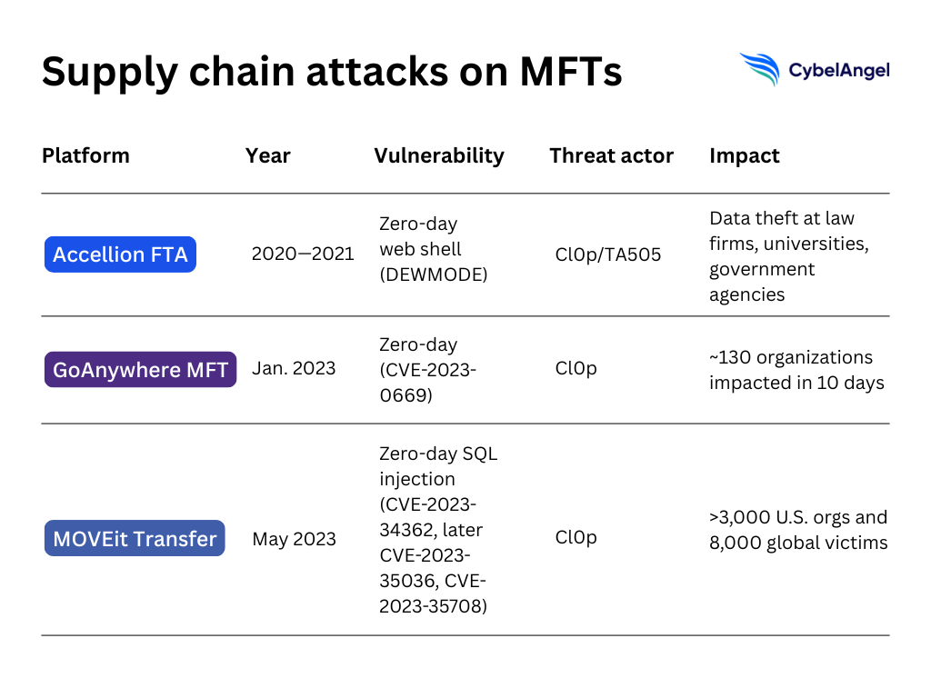This screenshot has height=698, width=931.
Task: Click the Threat actor column header
Action: point(611,155)
